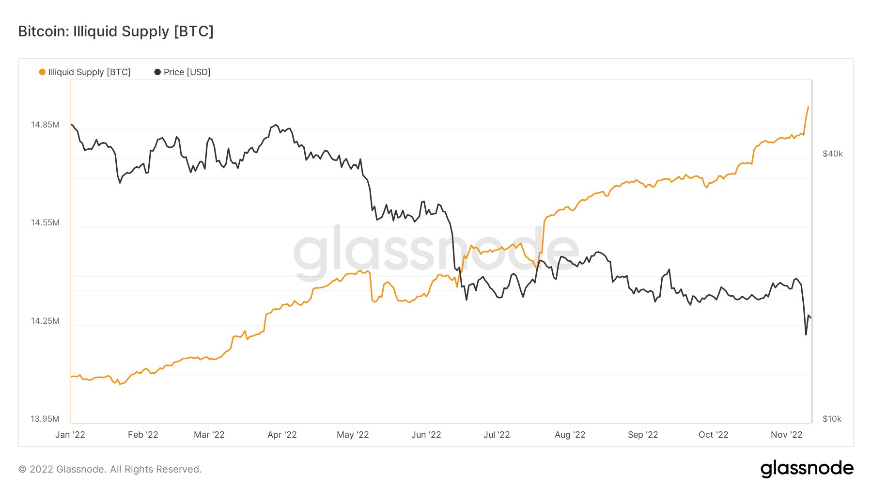Click the Glassnode copyright notice text
The width and height of the screenshot is (872, 491).
click(x=110, y=469)
